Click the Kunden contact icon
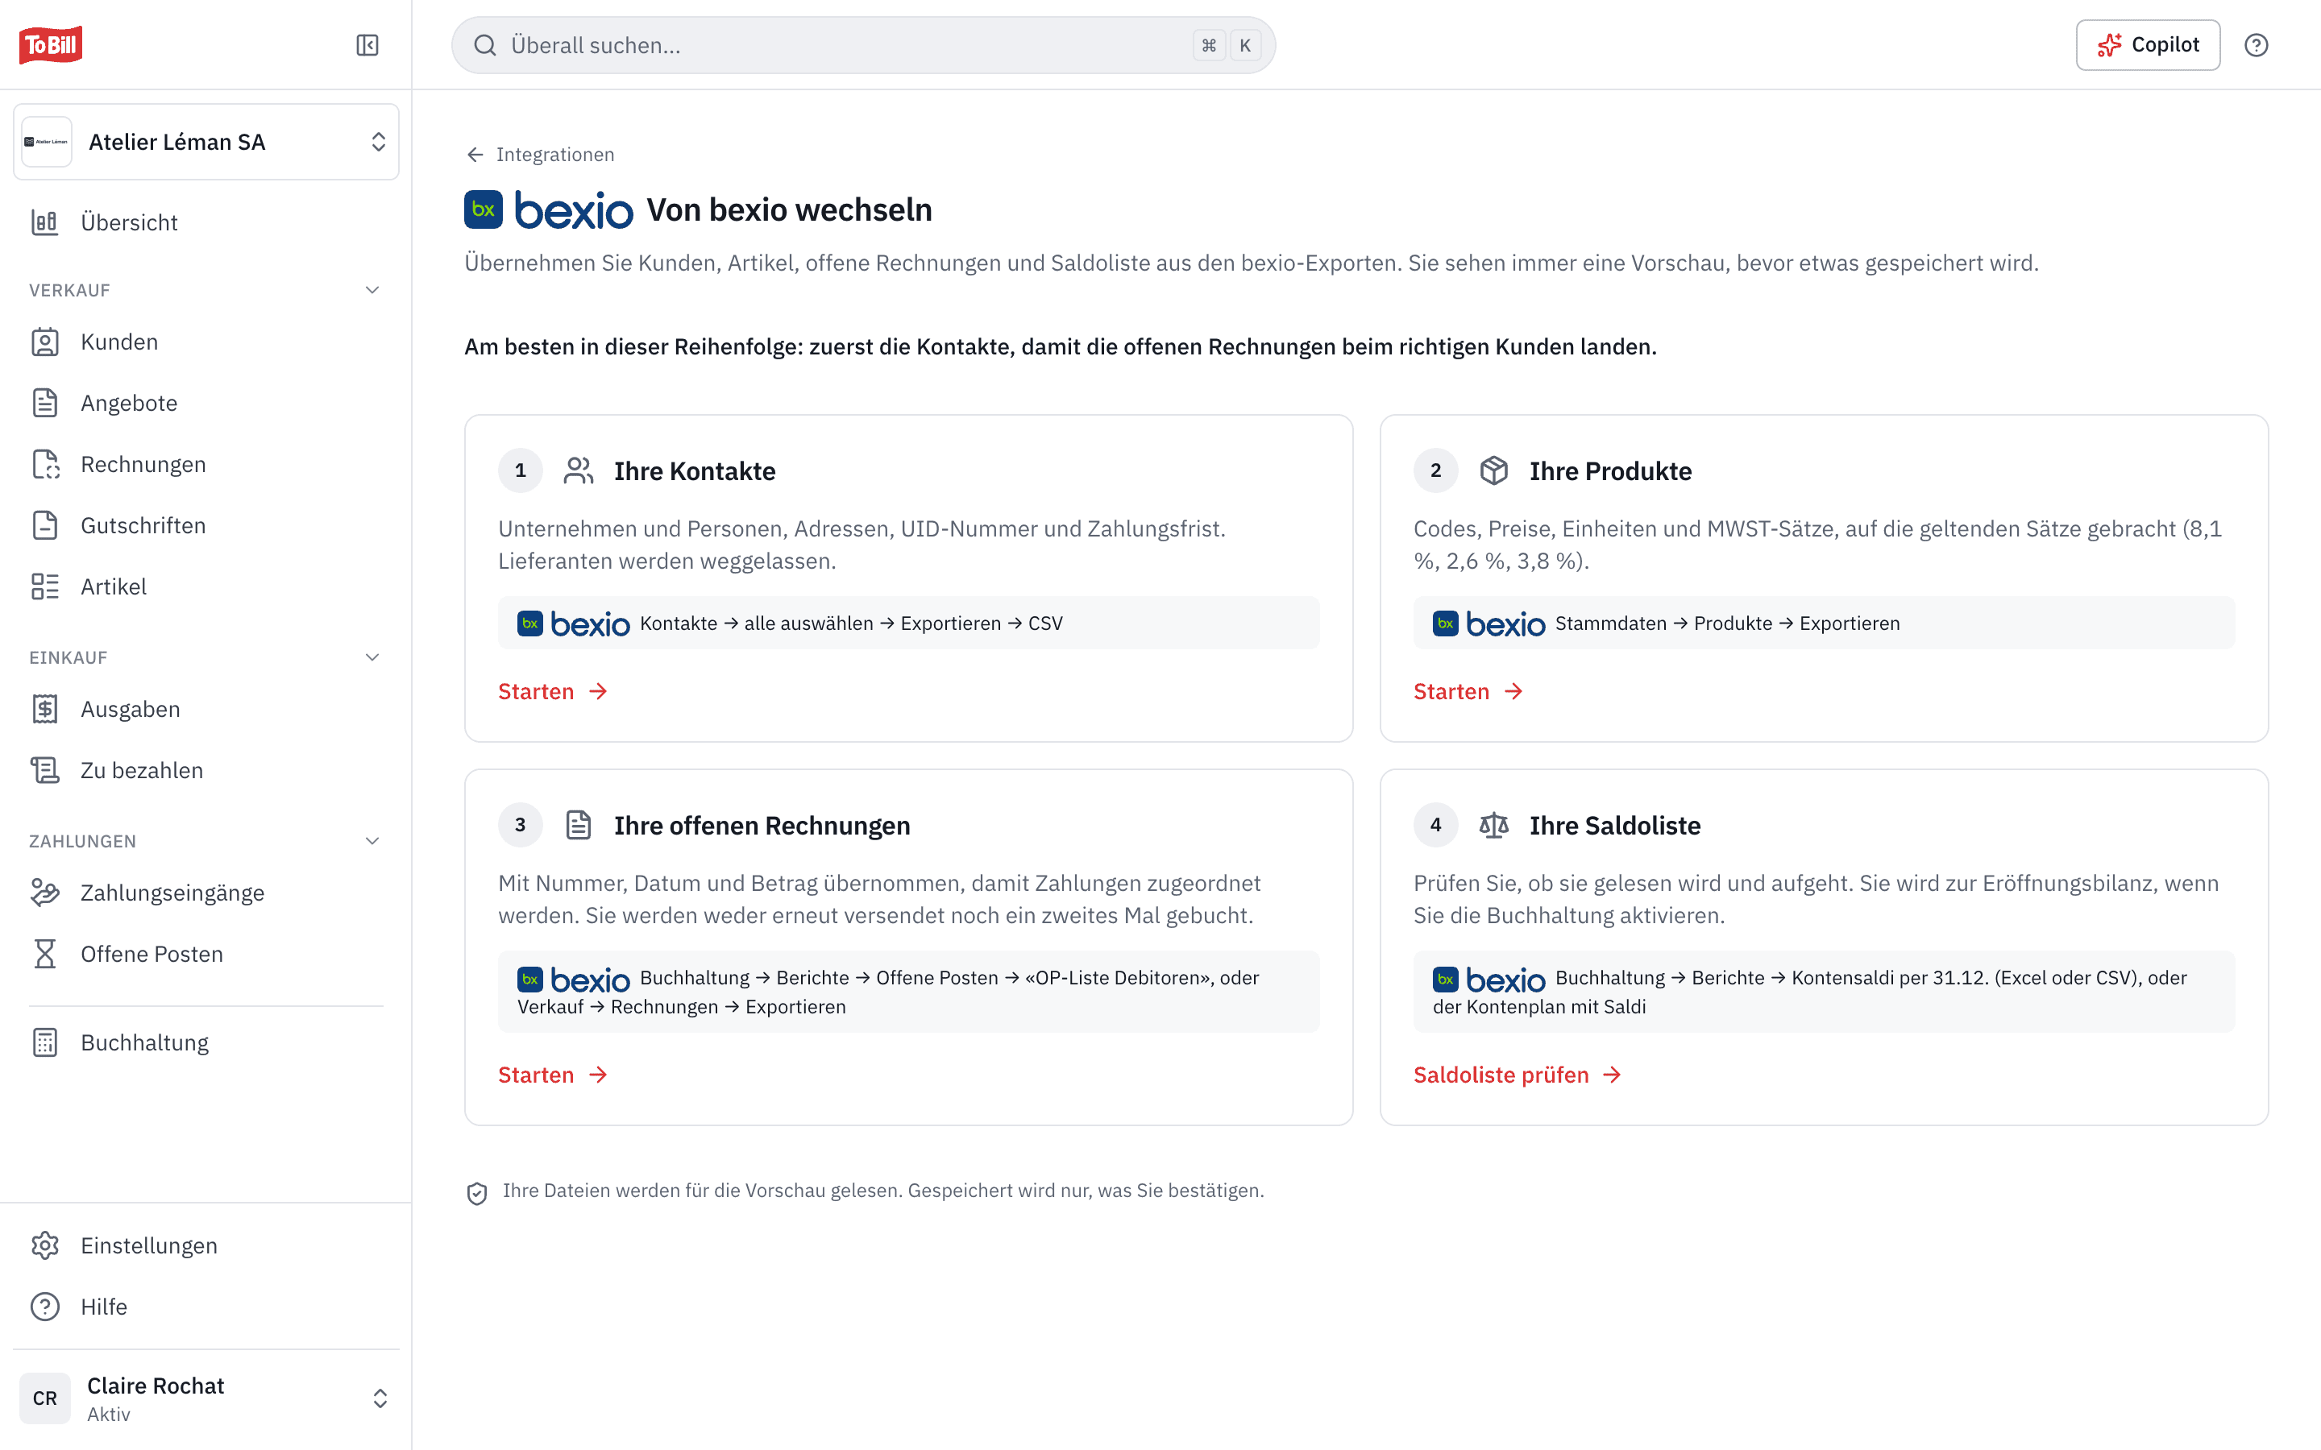This screenshot has height=1450, width=2321. (45, 342)
